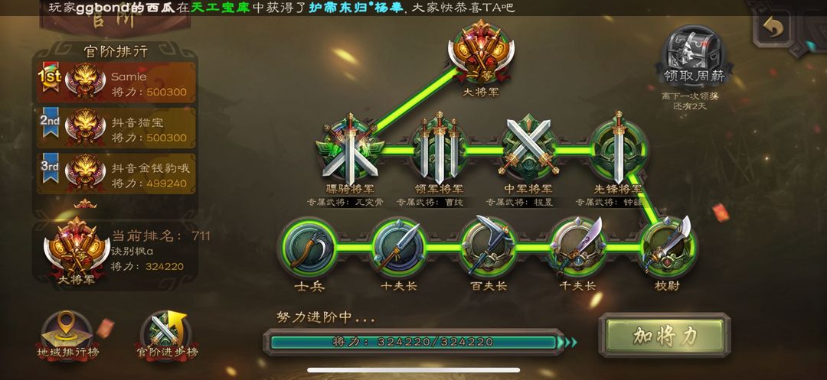Select third place 抖音金钱豹哦 entry
The width and height of the screenshot is (827, 380).
[x=115, y=174]
